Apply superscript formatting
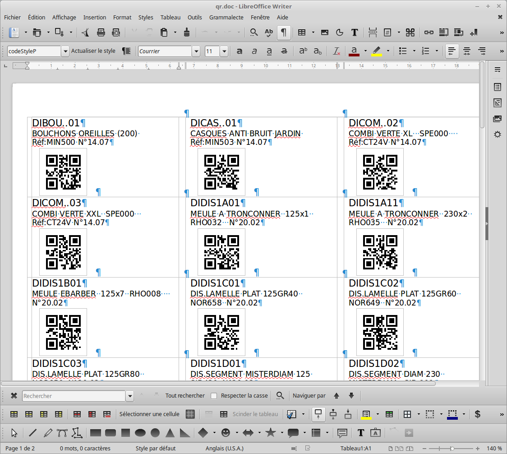 tap(303, 51)
